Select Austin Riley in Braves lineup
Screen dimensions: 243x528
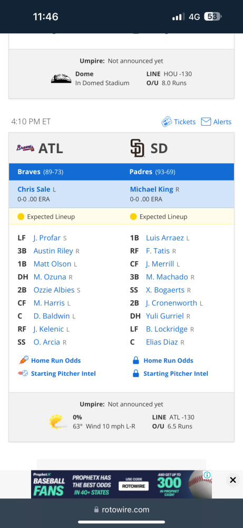coord(53,251)
